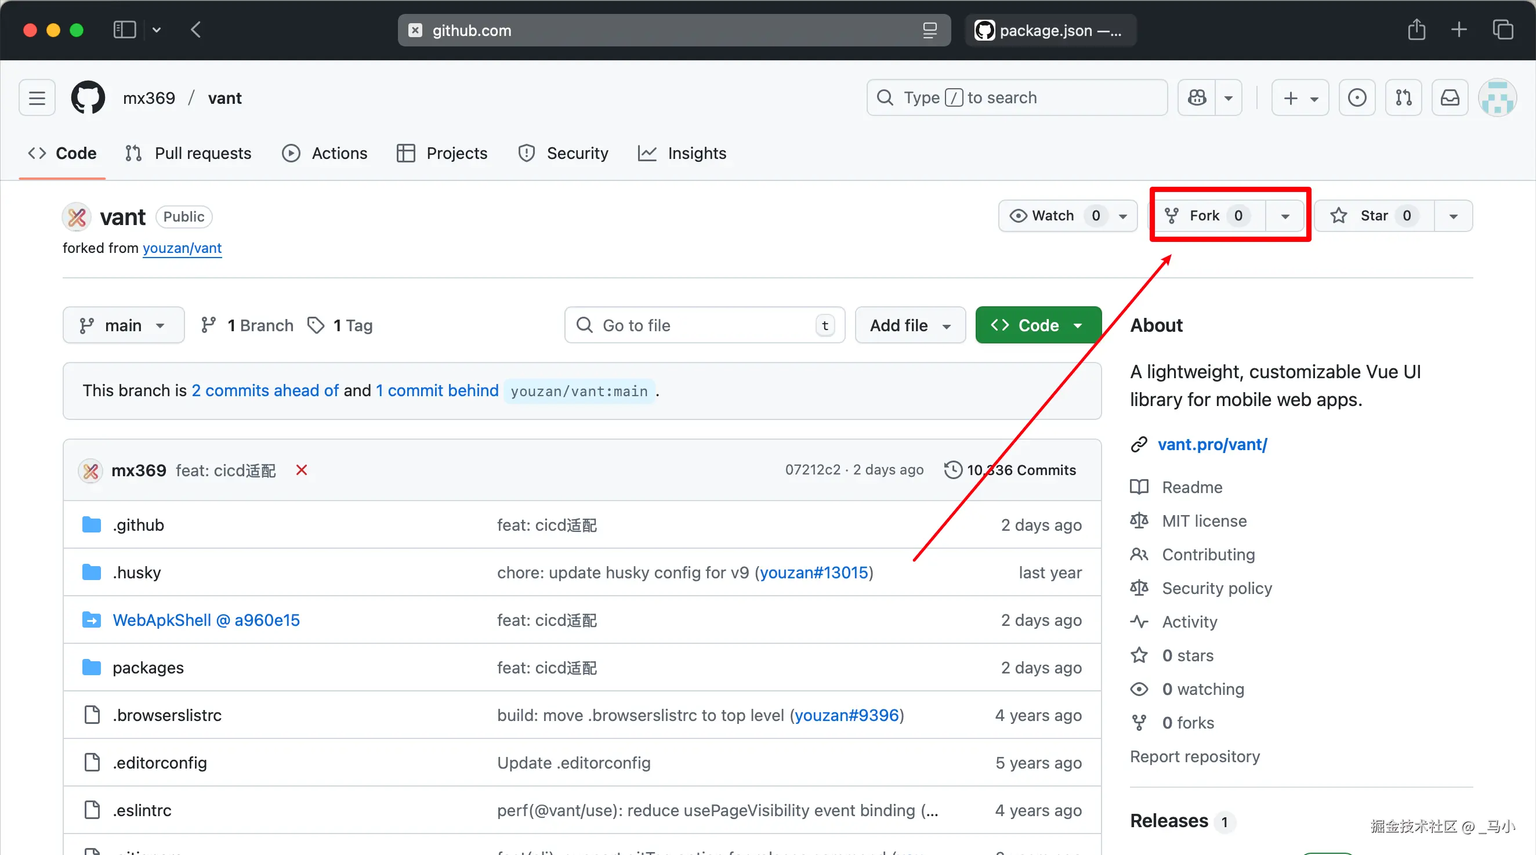Open notifications inbox icon
Viewport: 1536px width, 855px height.
tap(1450, 98)
